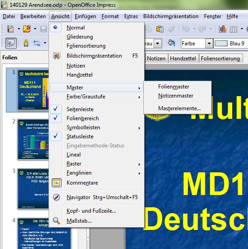This screenshot has height=249, width=248.
Task: Open the Fenster menu
Action: [x=213, y=16]
